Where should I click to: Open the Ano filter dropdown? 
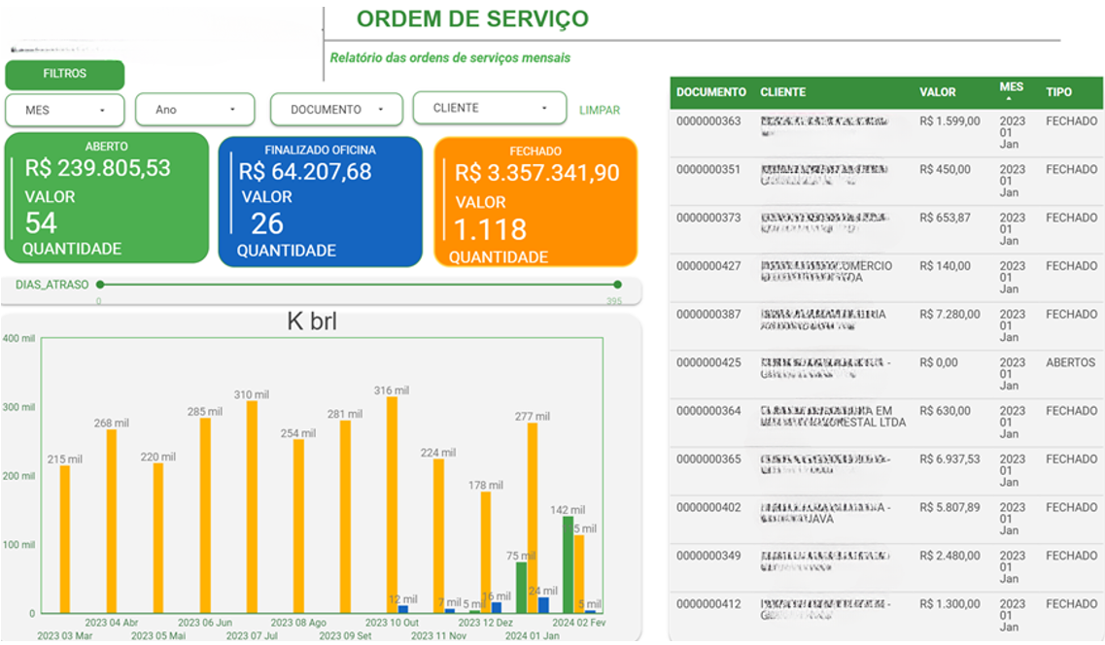(194, 109)
